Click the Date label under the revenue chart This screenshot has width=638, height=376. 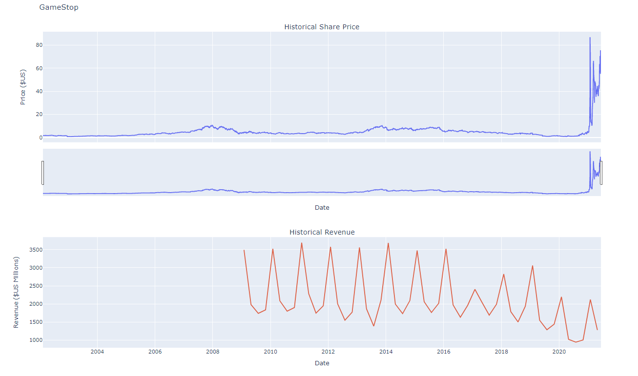pos(322,363)
